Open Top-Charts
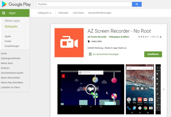This screenshot has width=171, height=117. pos(78,13)
